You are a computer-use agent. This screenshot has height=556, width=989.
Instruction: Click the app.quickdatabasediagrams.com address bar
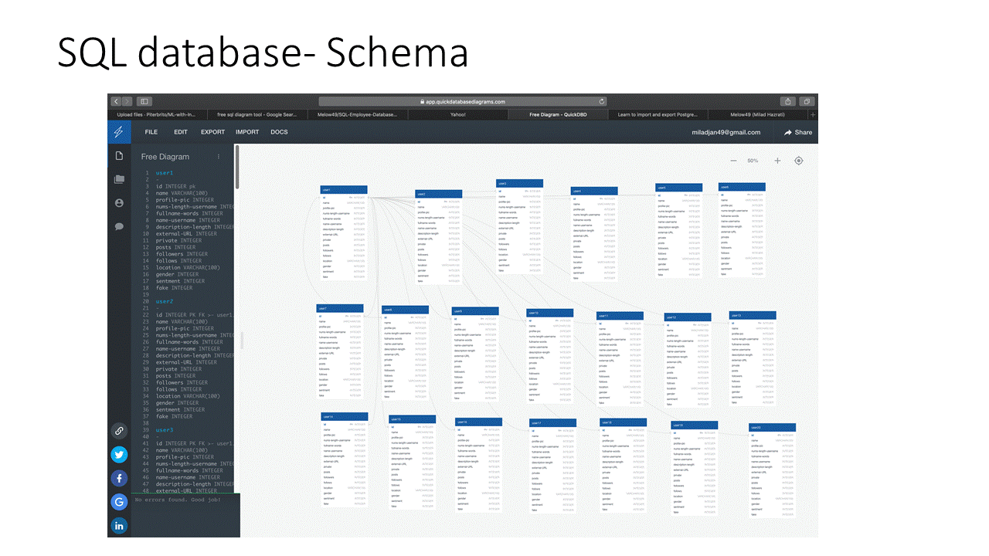463,101
